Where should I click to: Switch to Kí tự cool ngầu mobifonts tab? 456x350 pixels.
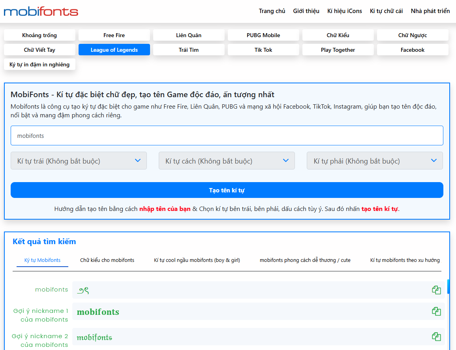(197, 260)
